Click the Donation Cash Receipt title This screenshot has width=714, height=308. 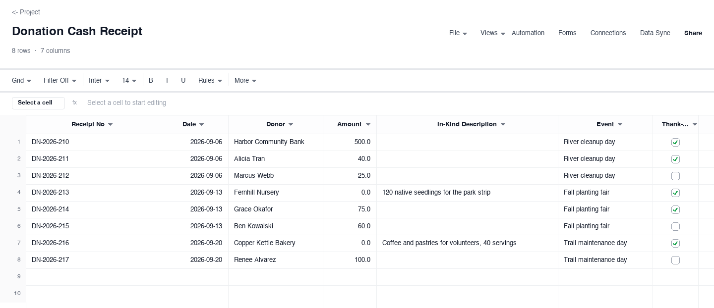77,31
